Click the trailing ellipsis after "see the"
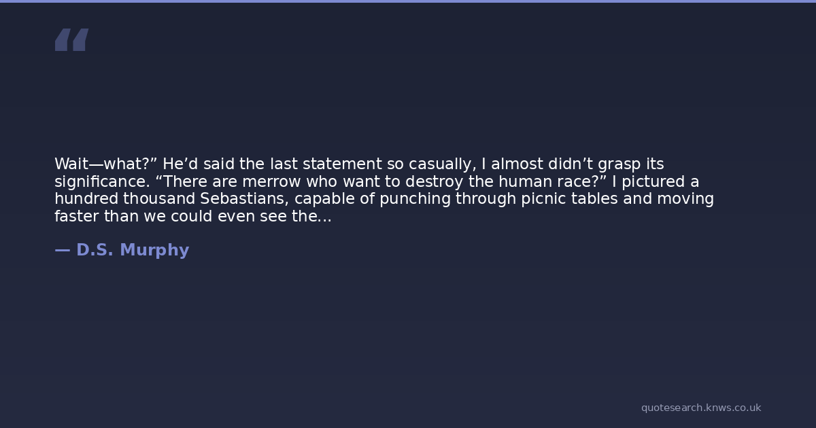The width and height of the screenshot is (816, 428). tap(324, 217)
